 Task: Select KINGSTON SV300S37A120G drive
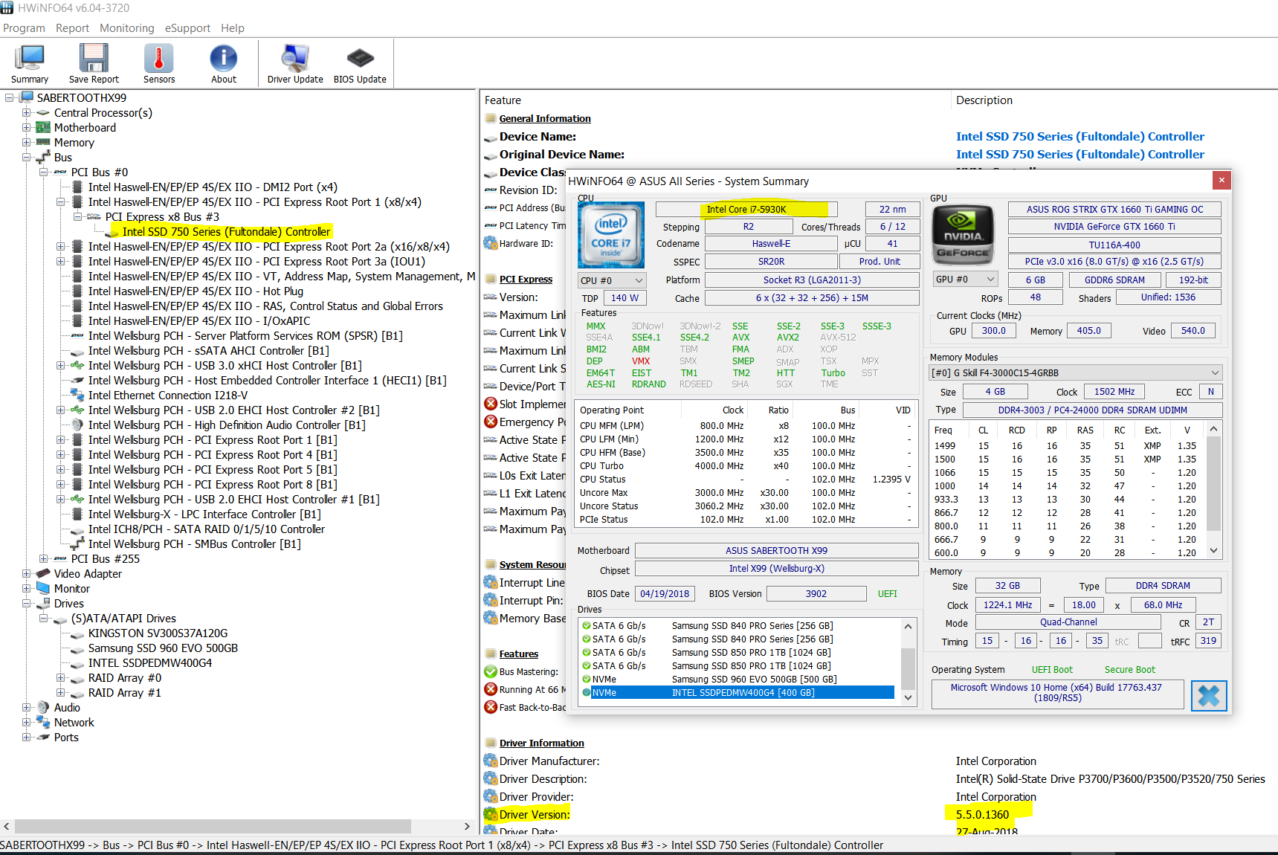[158, 633]
